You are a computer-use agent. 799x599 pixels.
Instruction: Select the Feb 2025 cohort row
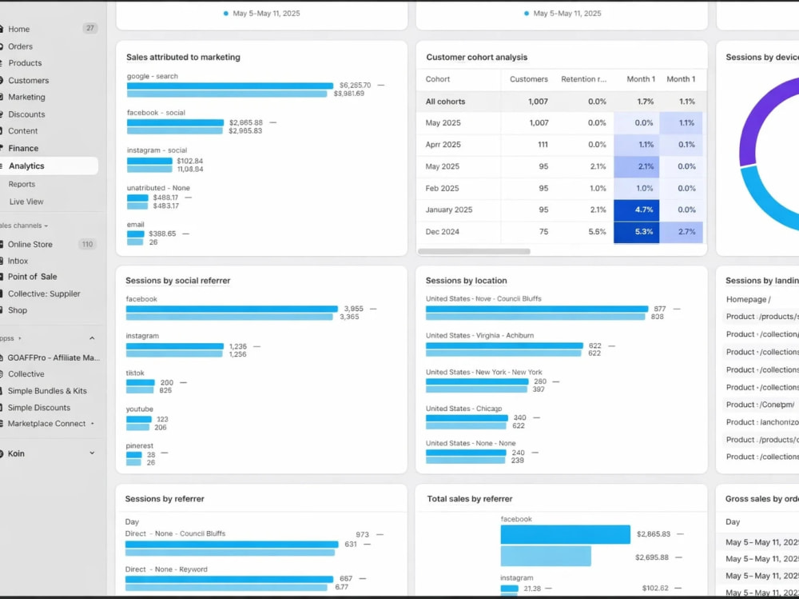pos(561,188)
